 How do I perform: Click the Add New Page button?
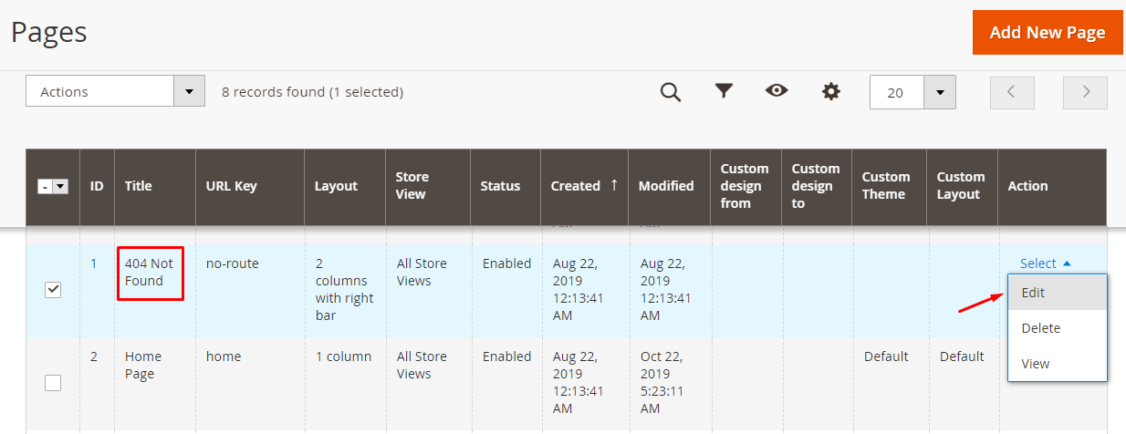pyautogui.click(x=1047, y=33)
